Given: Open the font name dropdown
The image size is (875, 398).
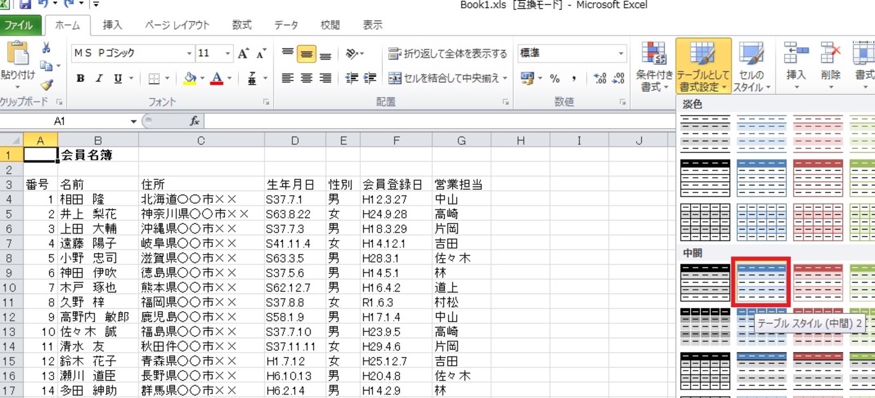Looking at the screenshot, I should [189, 53].
